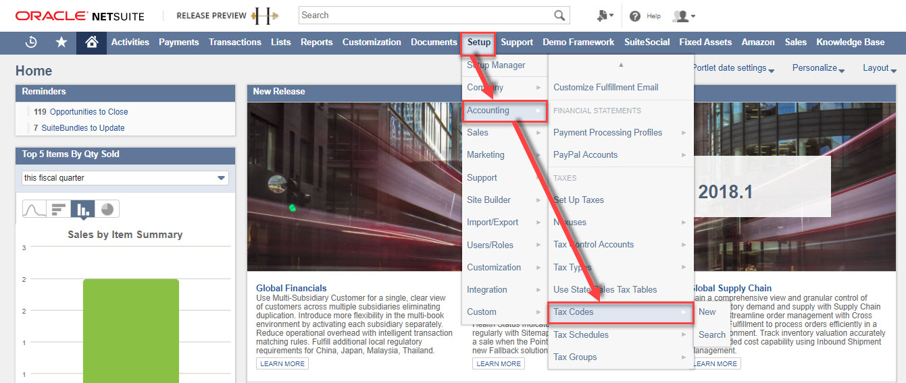Select Accounting in the Setup menu
The image size is (906, 383).
tap(504, 110)
